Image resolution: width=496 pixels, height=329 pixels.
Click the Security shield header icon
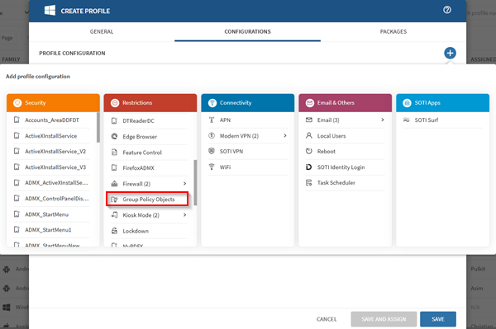17,103
